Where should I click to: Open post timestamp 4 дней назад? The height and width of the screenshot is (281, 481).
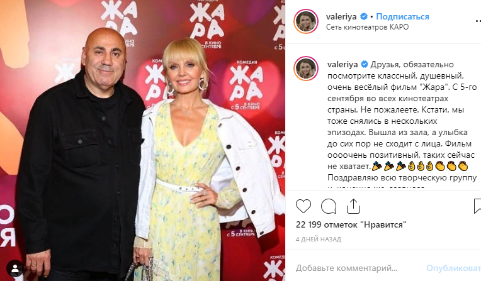319,239
